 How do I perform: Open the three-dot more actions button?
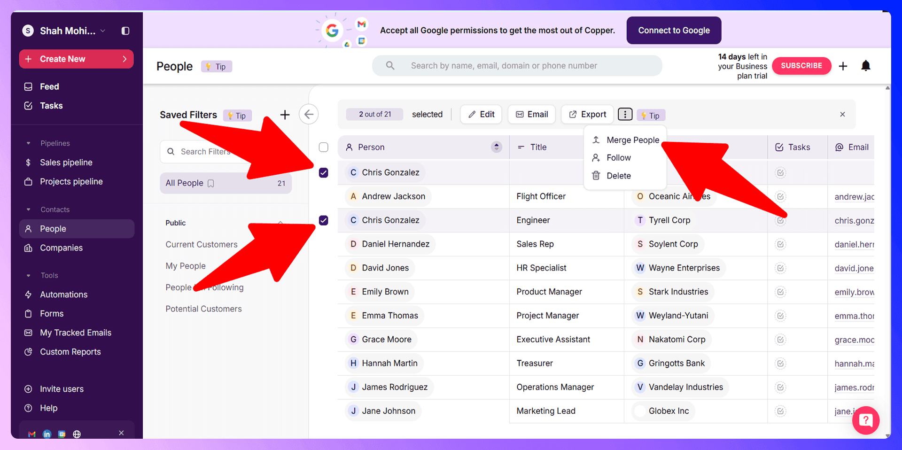(x=625, y=114)
